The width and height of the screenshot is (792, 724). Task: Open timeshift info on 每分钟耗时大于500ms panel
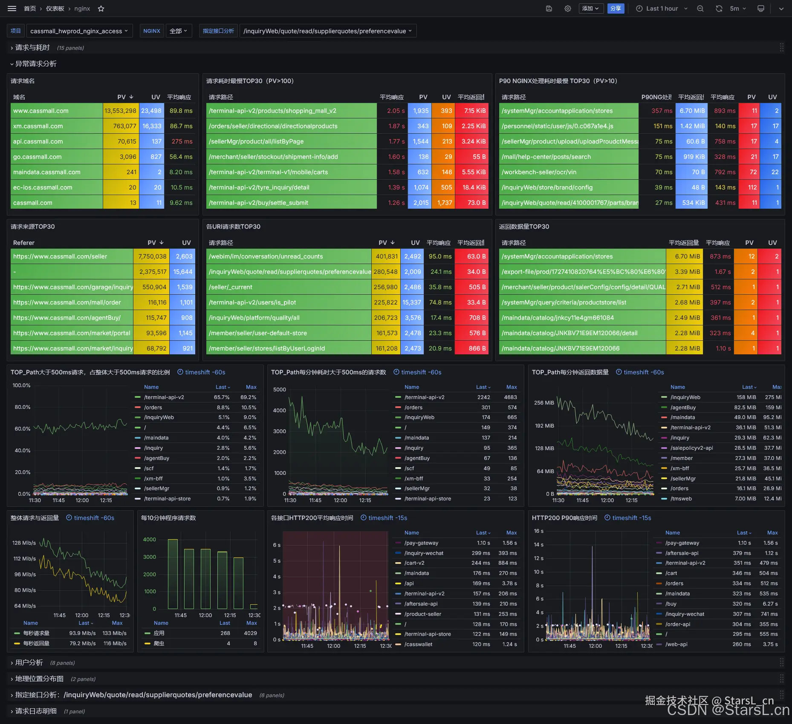point(417,372)
